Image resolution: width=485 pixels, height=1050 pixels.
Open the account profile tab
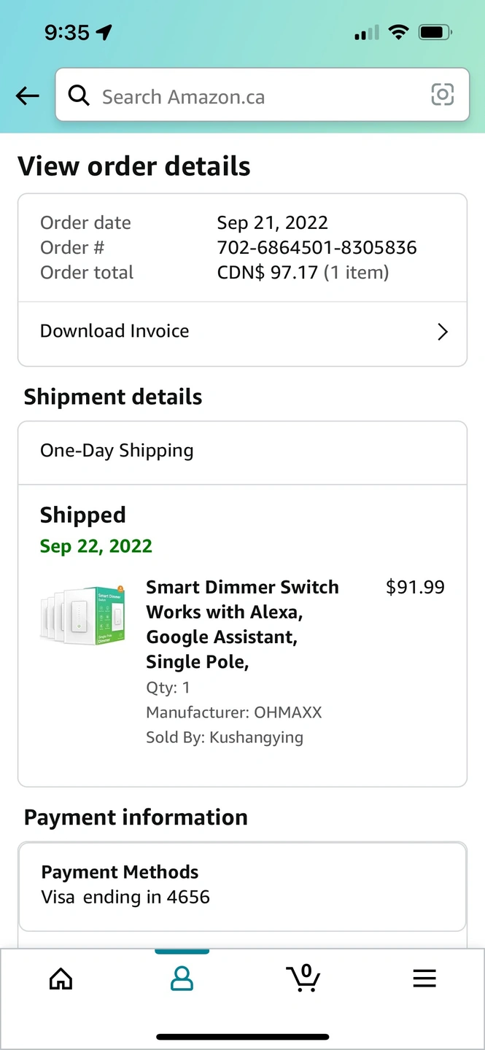pos(182,979)
